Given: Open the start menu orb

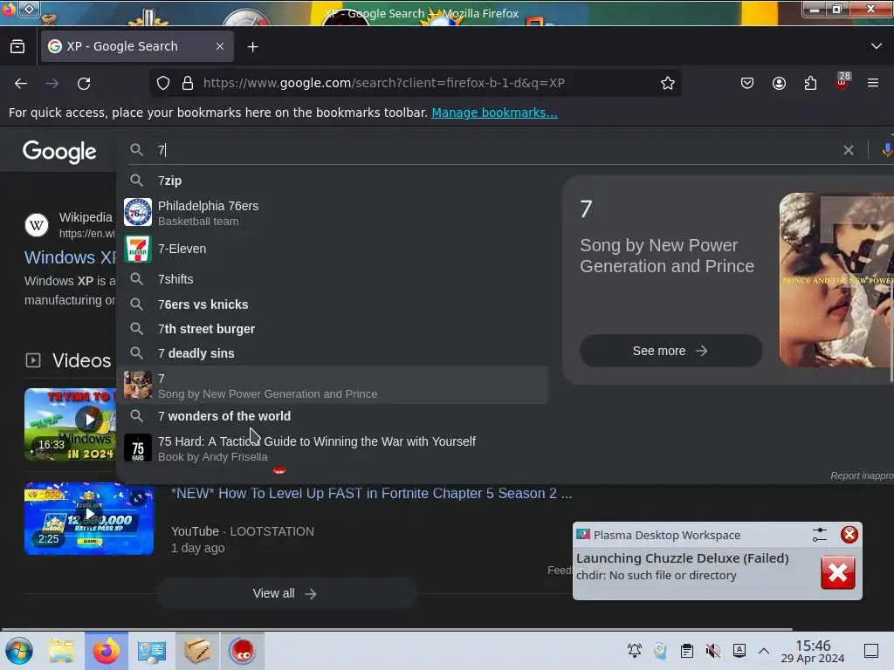Looking at the screenshot, I should pyautogui.click(x=19, y=651).
